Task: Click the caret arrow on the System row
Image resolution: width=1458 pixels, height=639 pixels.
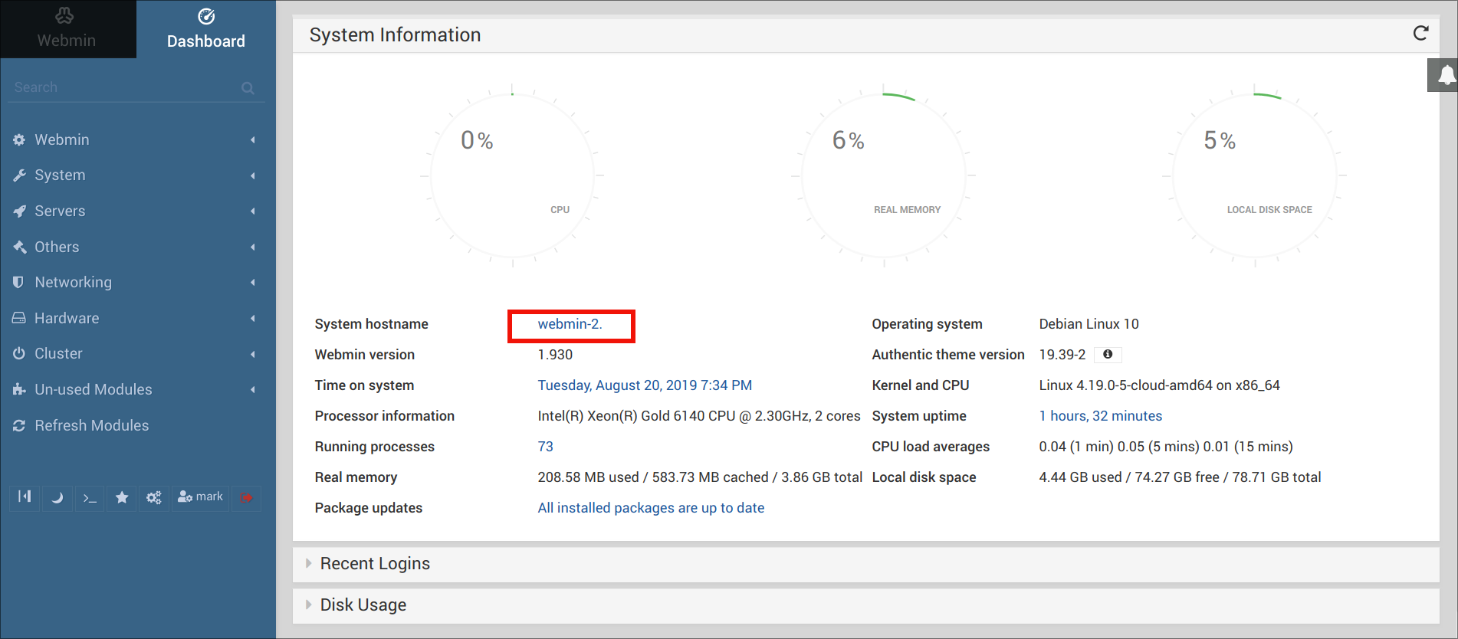Action: pyautogui.click(x=252, y=175)
